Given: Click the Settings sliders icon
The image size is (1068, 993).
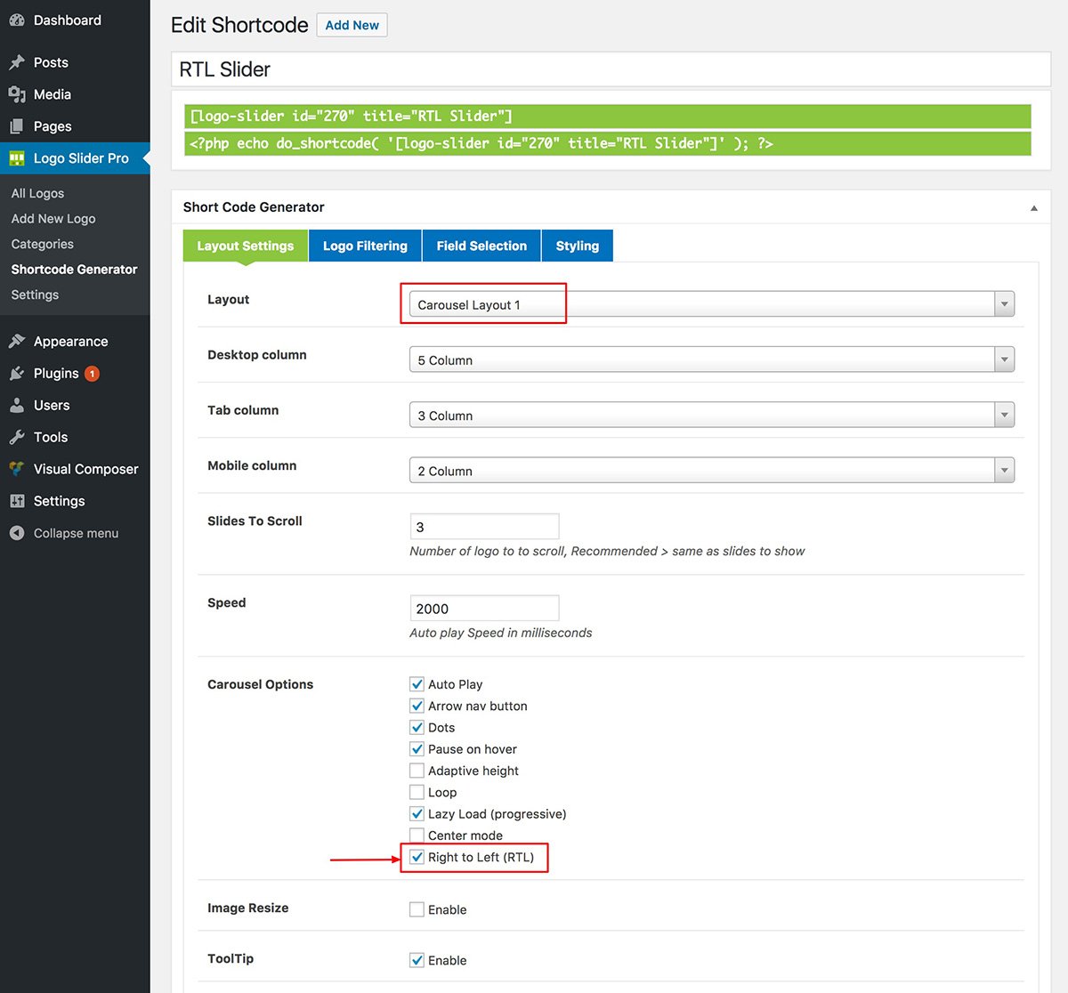Looking at the screenshot, I should click(x=16, y=501).
